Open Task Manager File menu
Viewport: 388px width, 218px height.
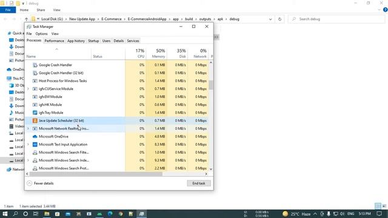pyautogui.click(x=29, y=34)
